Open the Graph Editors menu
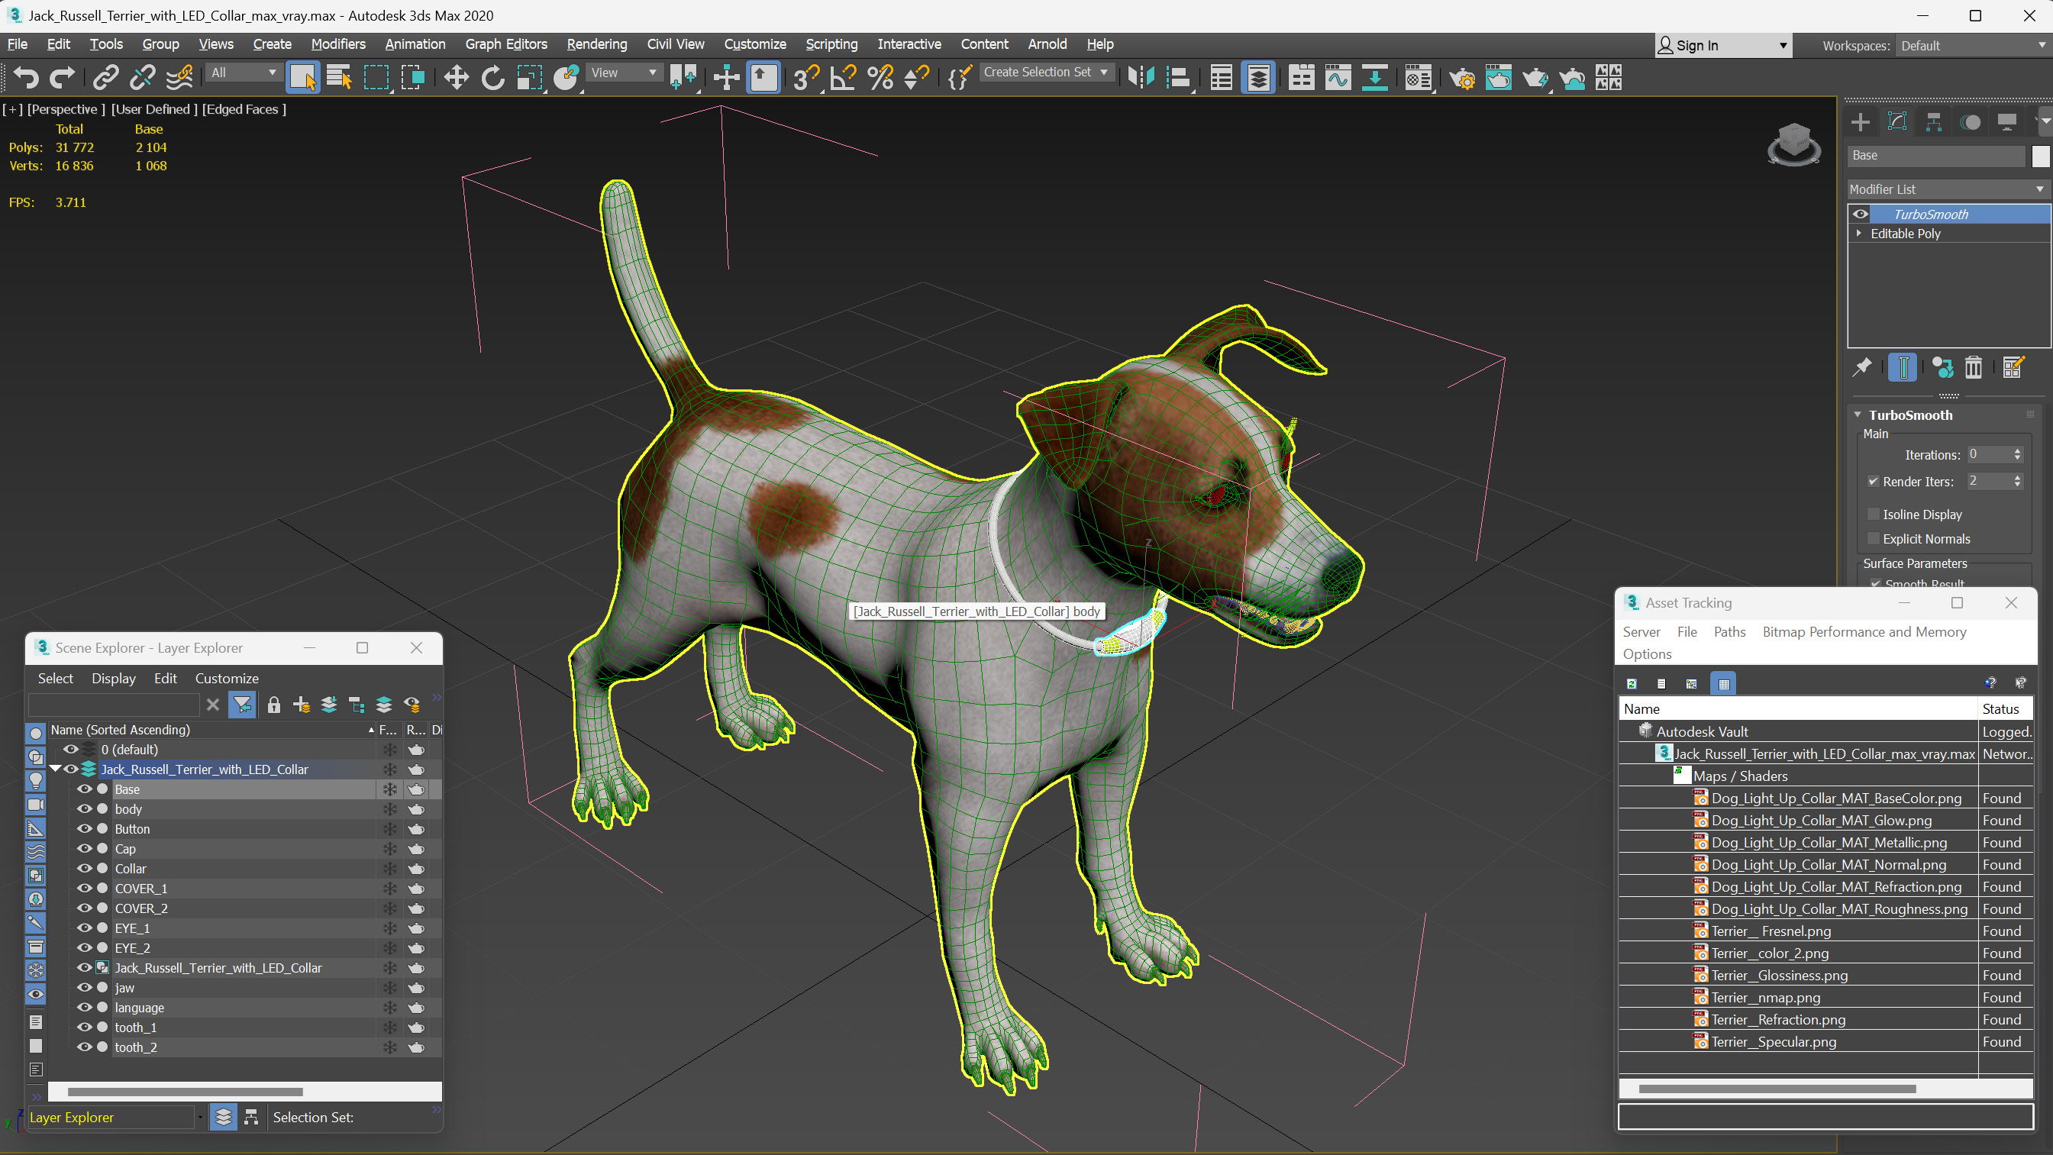Viewport: 2053px width, 1155px height. (x=506, y=44)
